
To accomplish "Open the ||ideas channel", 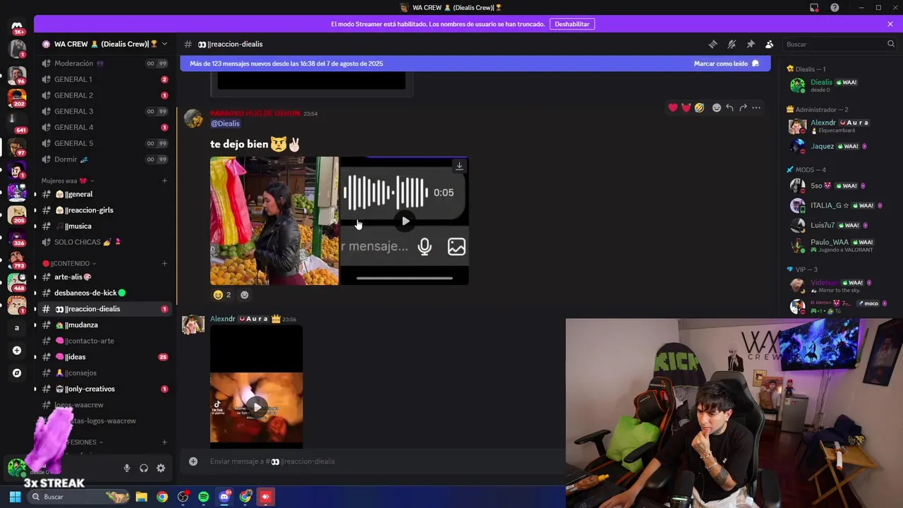I will 105,357.
